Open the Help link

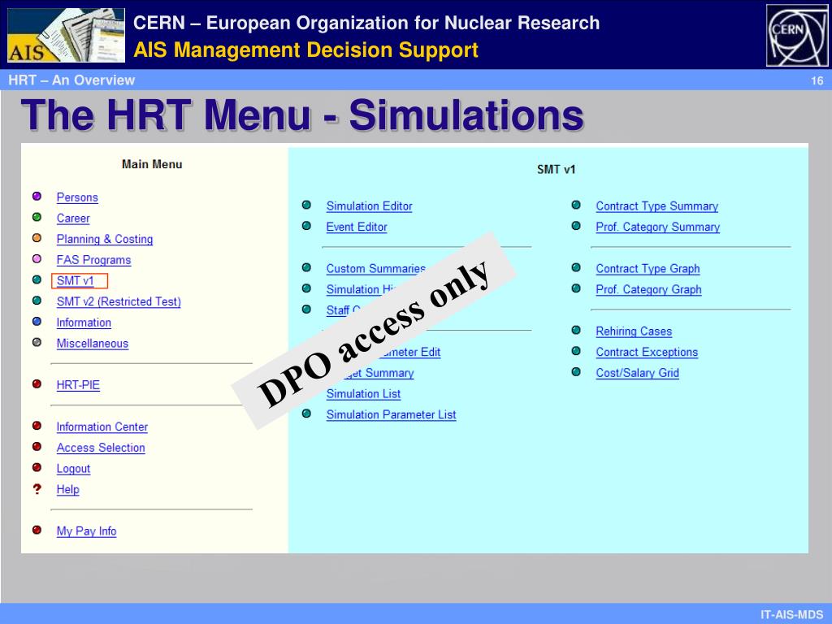68,489
